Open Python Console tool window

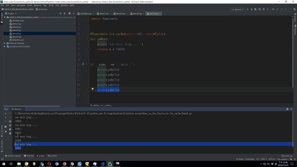13,156
